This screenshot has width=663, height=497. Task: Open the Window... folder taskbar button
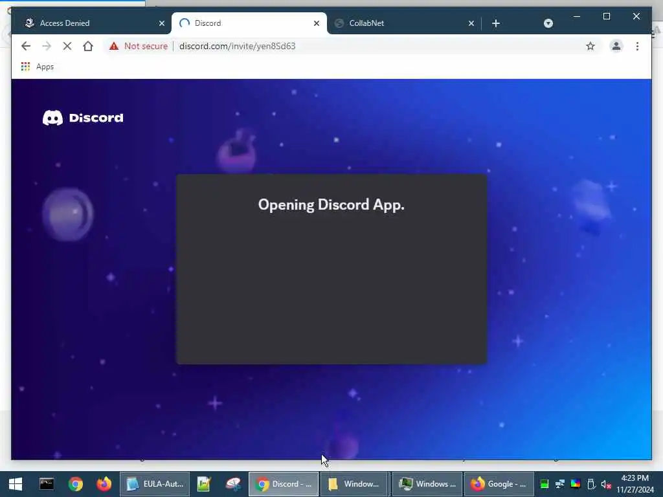(x=355, y=484)
